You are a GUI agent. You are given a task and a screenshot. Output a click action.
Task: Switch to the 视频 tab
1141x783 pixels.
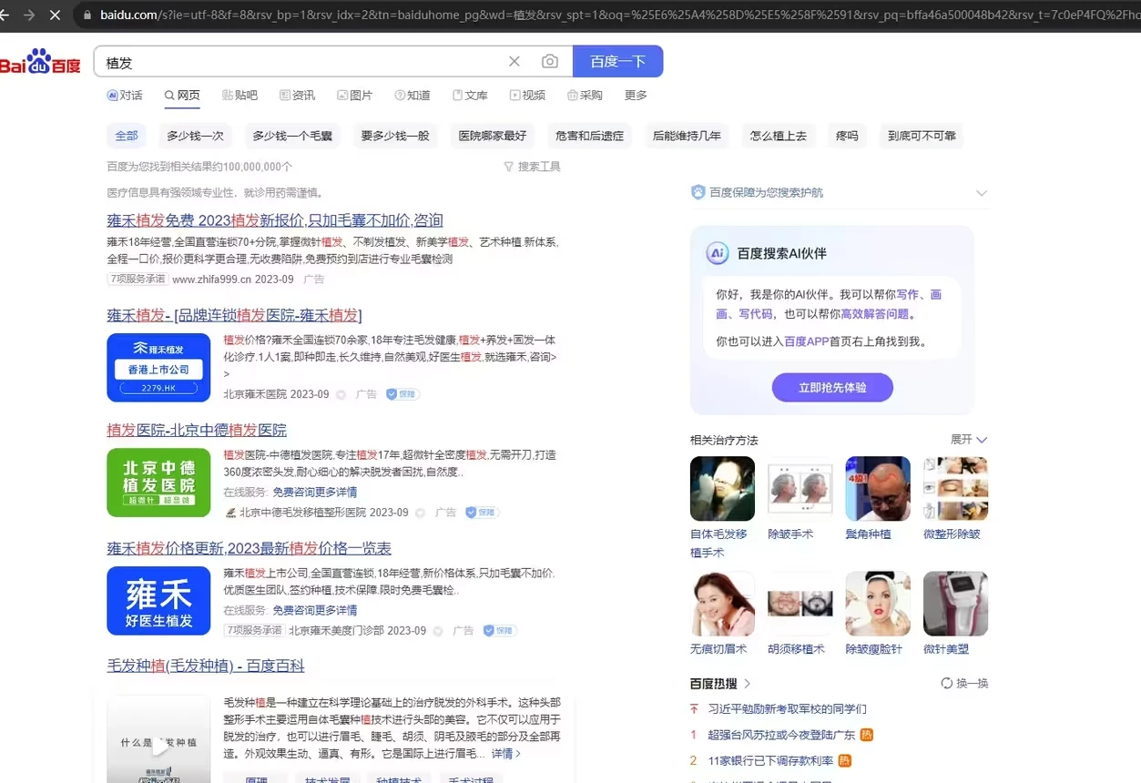click(x=527, y=96)
